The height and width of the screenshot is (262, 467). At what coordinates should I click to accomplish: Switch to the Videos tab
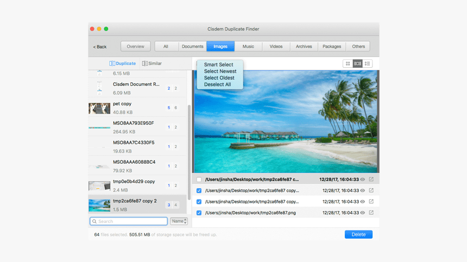pyautogui.click(x=276, y=47)
